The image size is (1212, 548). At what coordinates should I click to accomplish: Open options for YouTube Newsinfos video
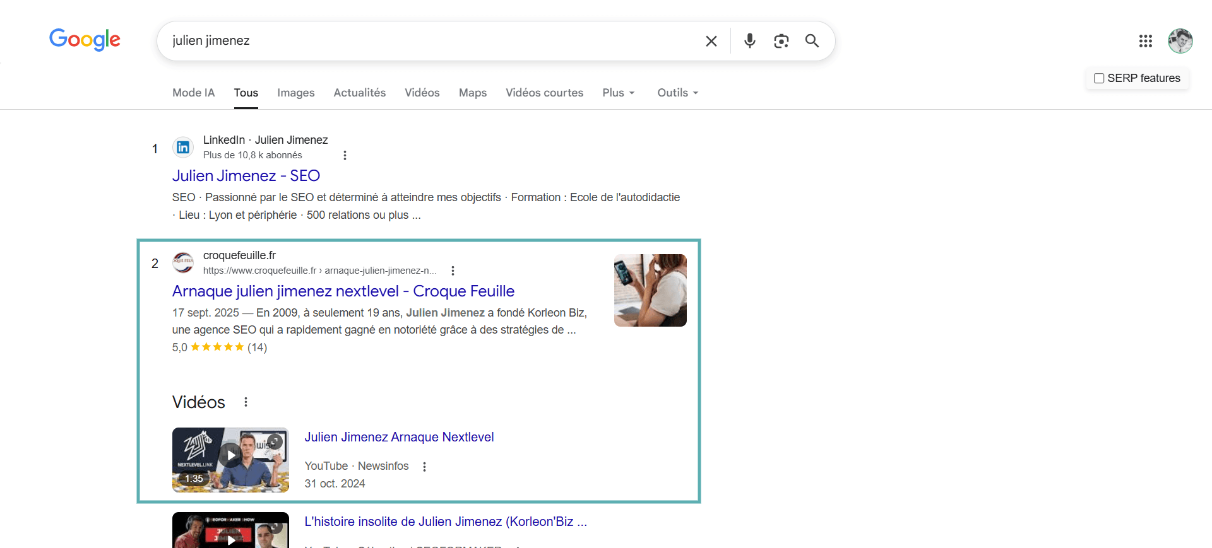coord(424,467)
